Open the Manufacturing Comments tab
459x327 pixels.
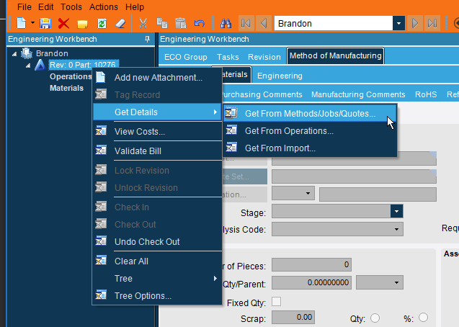pyautogui.click(x=358, y=94)
